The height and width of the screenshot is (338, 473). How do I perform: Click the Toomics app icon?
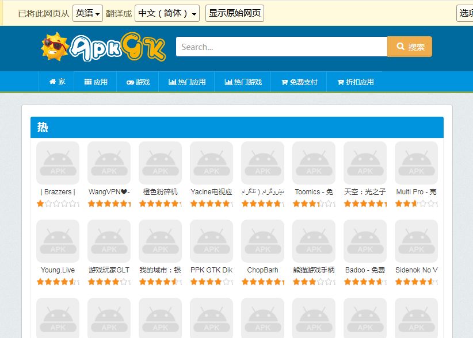pos(314,163)
